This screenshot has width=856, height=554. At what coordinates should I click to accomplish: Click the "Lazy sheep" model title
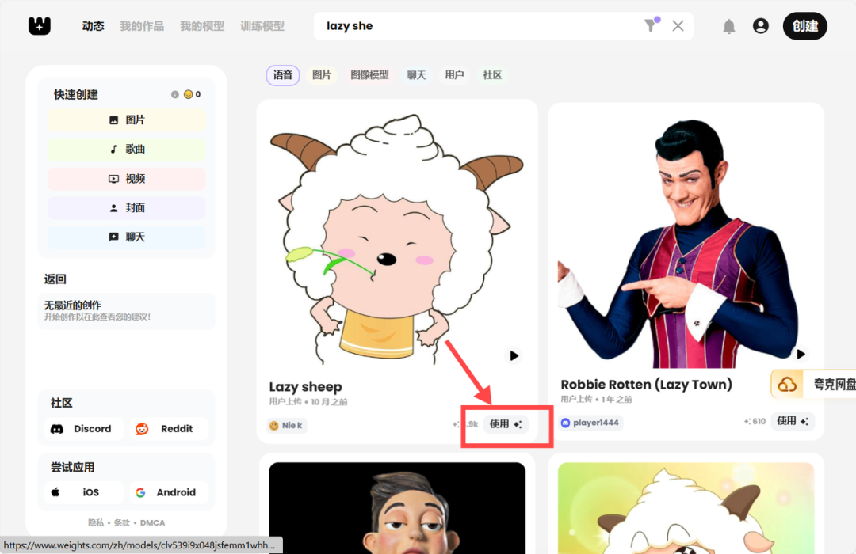tap(305, 386)
